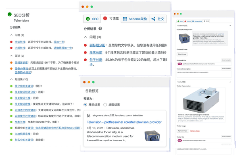Open the 元描述中的关键词 link
This screenshot has height=155, width=242.
[25, 110]
